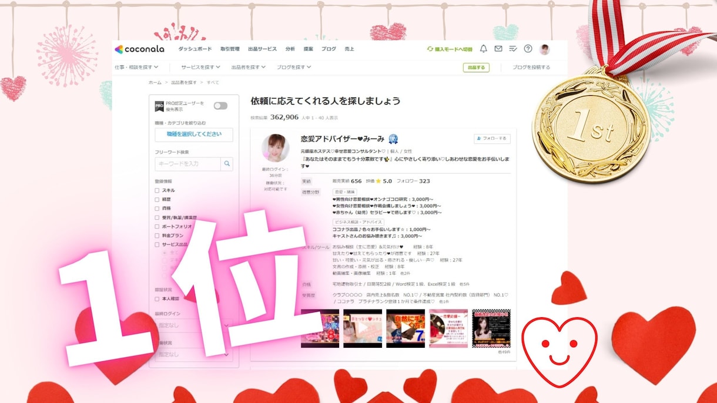The image size is (717, 403).
Task: Open seller name 恋愛アドバイザー♥みーみ
Action: pyautogui.click(x=342, y=139)
